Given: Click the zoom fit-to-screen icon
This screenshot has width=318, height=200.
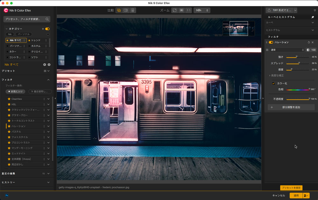Looking at the screenshot, I should tap(175, 10).
